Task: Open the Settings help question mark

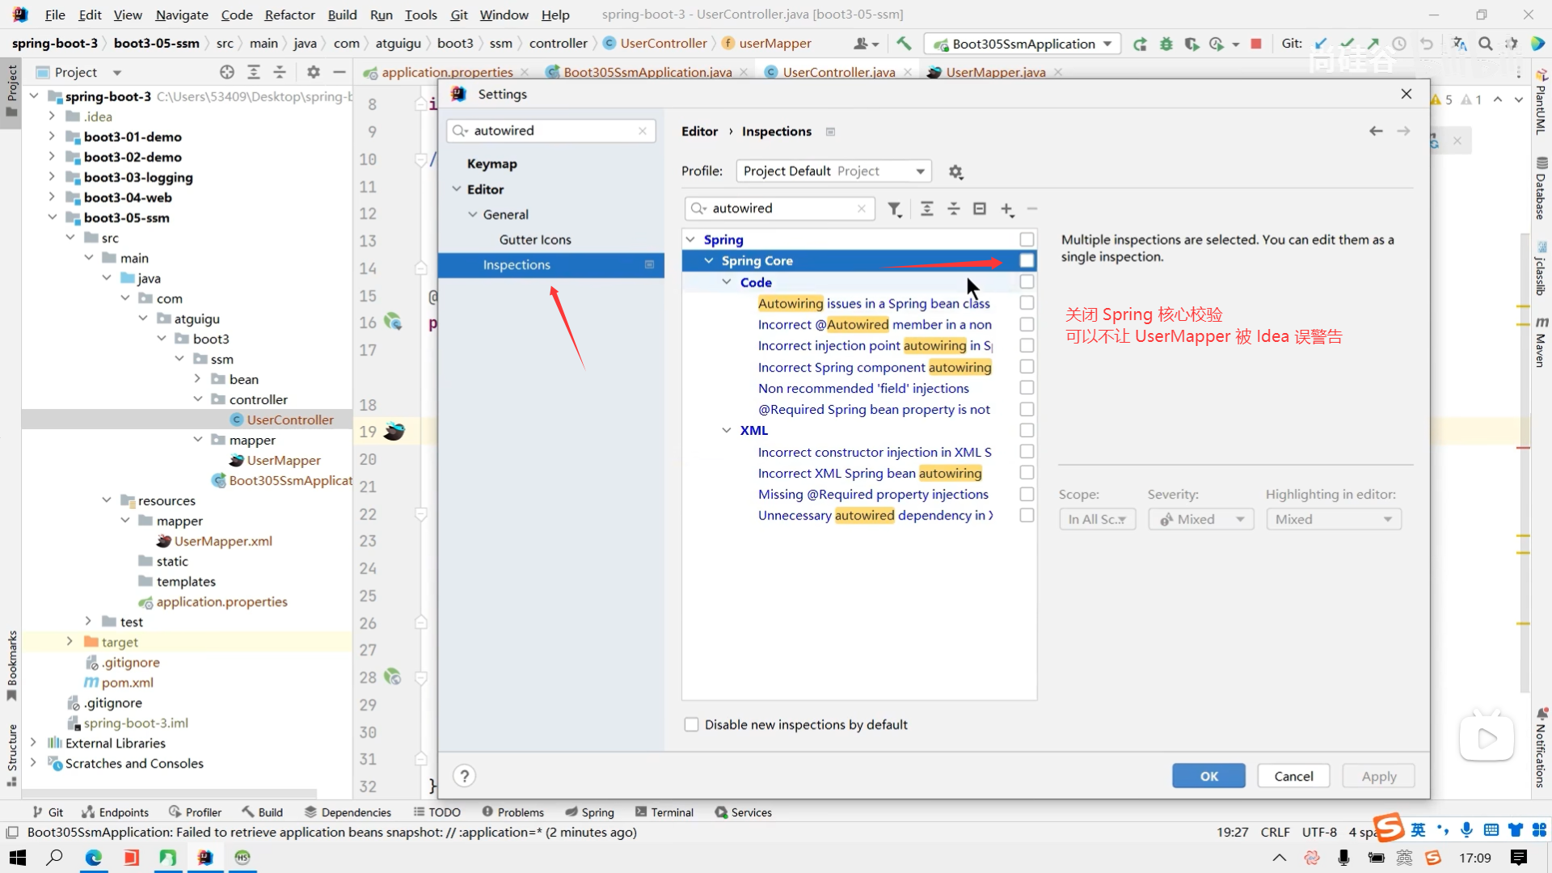Action: pos(464,776)
